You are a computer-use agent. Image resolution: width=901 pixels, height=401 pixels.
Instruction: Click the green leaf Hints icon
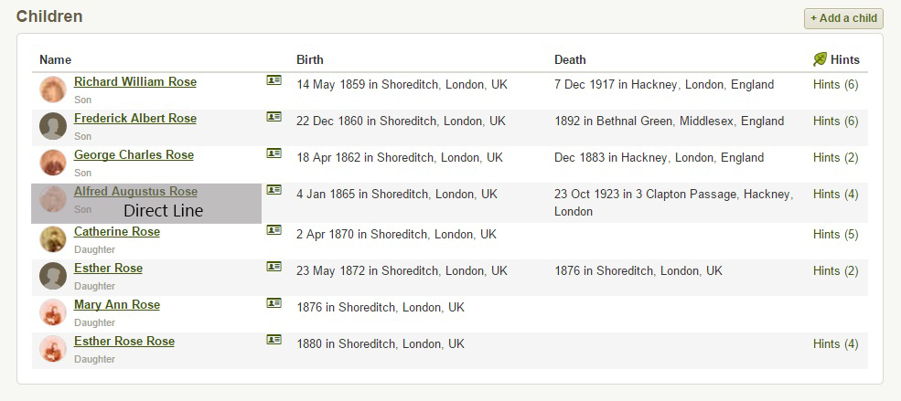point(820,59)
